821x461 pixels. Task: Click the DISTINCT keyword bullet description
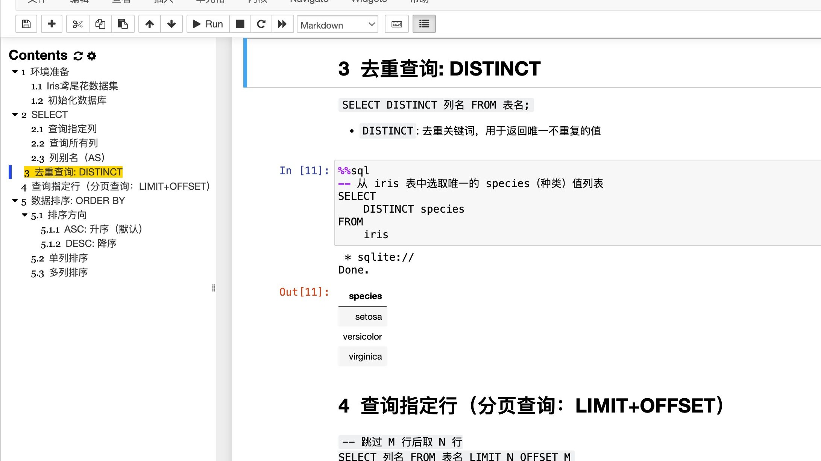pyautogui.click(x=480, y=131)
